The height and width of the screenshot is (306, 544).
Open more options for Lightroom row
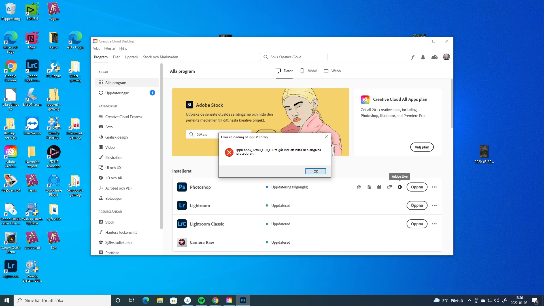[x=434, y=205]
